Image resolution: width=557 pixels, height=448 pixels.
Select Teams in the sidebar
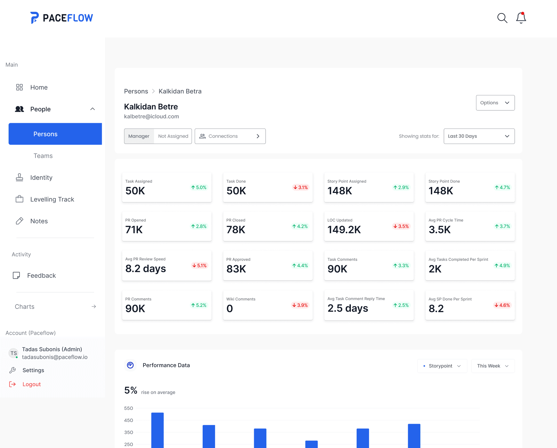pyautogui.click(x=43, y=156)
